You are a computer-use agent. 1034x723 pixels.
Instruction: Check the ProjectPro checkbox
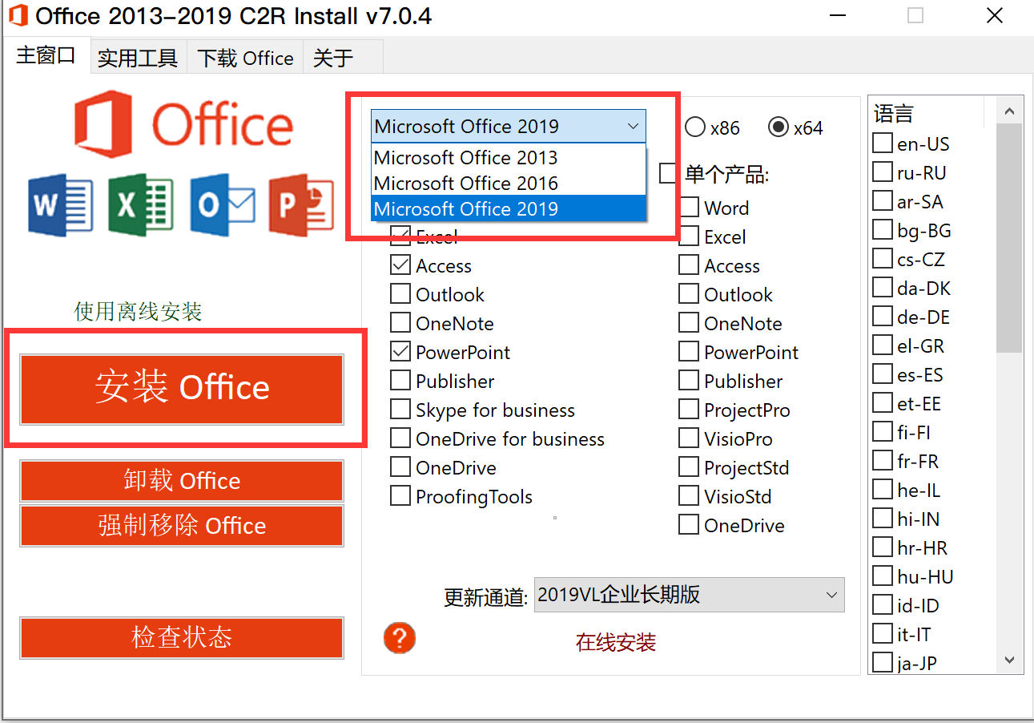click(x=689, y=410)
